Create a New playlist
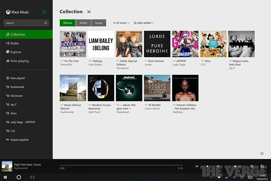This screenshot has width=271, height=181. click(x=15, y=78)
